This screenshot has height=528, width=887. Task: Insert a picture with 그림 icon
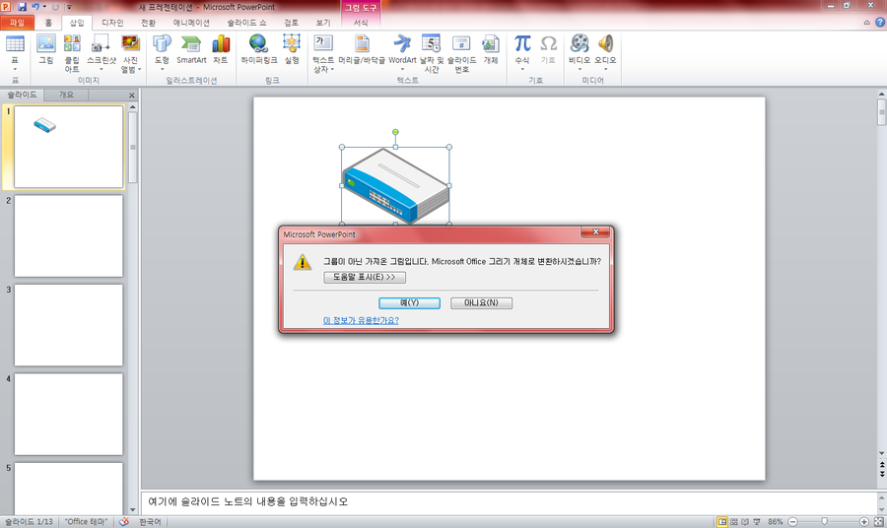tap(45, 44)
